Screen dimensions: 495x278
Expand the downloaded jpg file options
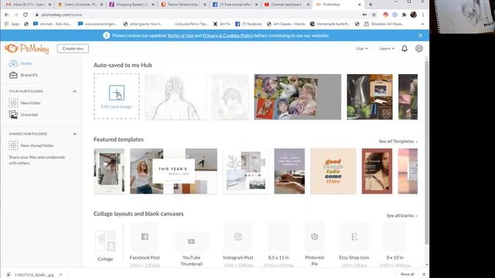pos(60,275)
